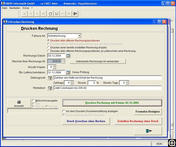Open the Formular-Designer
Screen dimensions: 176x147
tap(148, 112)
